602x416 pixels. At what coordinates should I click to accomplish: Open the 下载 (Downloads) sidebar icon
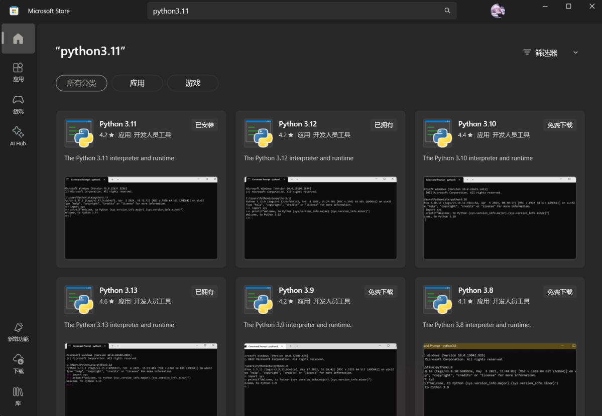click(x=18, y=364)
